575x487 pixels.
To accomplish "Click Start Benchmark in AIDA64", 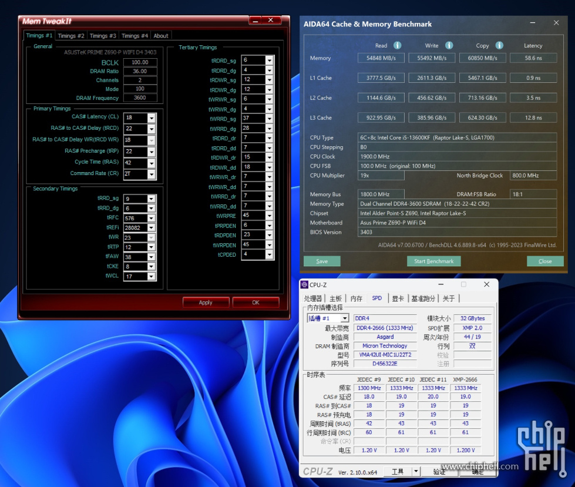I will point(434,261).
